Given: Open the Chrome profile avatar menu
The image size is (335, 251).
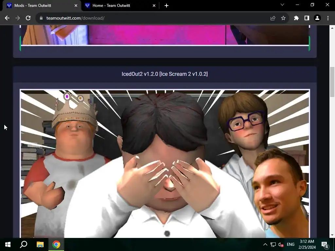Looking at the screenshot, I should point(317,18).
